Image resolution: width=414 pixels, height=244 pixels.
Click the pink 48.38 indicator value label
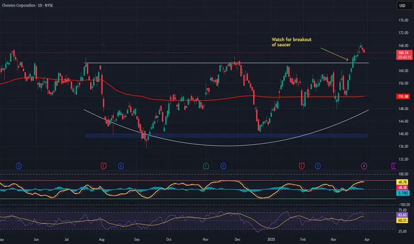[x=402, y=188]
